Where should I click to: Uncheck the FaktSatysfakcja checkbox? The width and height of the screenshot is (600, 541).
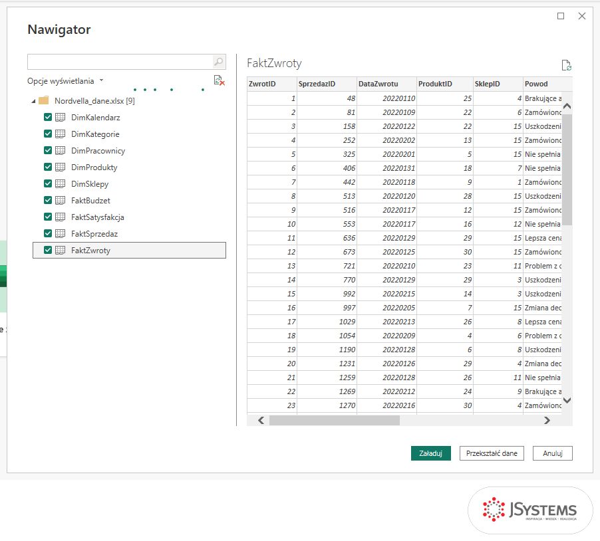click(48, 217)
